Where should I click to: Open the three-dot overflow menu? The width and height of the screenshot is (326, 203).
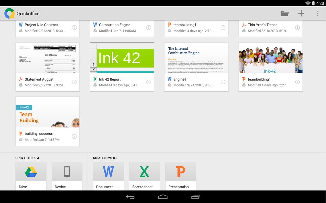coord(317,13)
